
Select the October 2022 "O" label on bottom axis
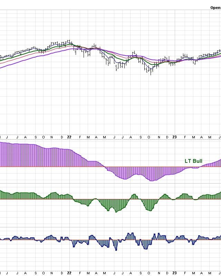click(x=149, y=273)
